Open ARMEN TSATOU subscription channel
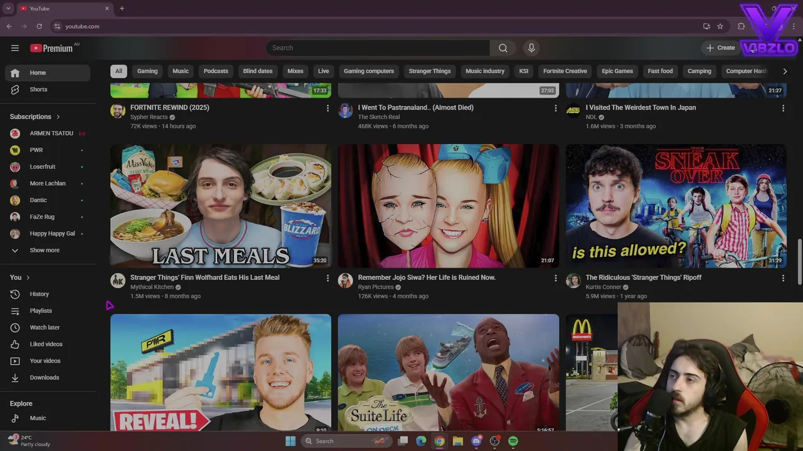Screen dimensions: 803x451 [x=48, y=133]
